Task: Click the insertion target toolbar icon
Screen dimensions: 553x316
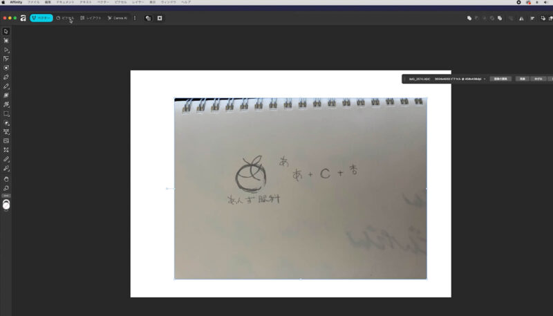Action: point(543,18)
